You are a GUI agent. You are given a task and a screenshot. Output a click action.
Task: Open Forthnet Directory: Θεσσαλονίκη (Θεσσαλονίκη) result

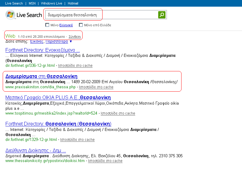click(x=58, y=124)
